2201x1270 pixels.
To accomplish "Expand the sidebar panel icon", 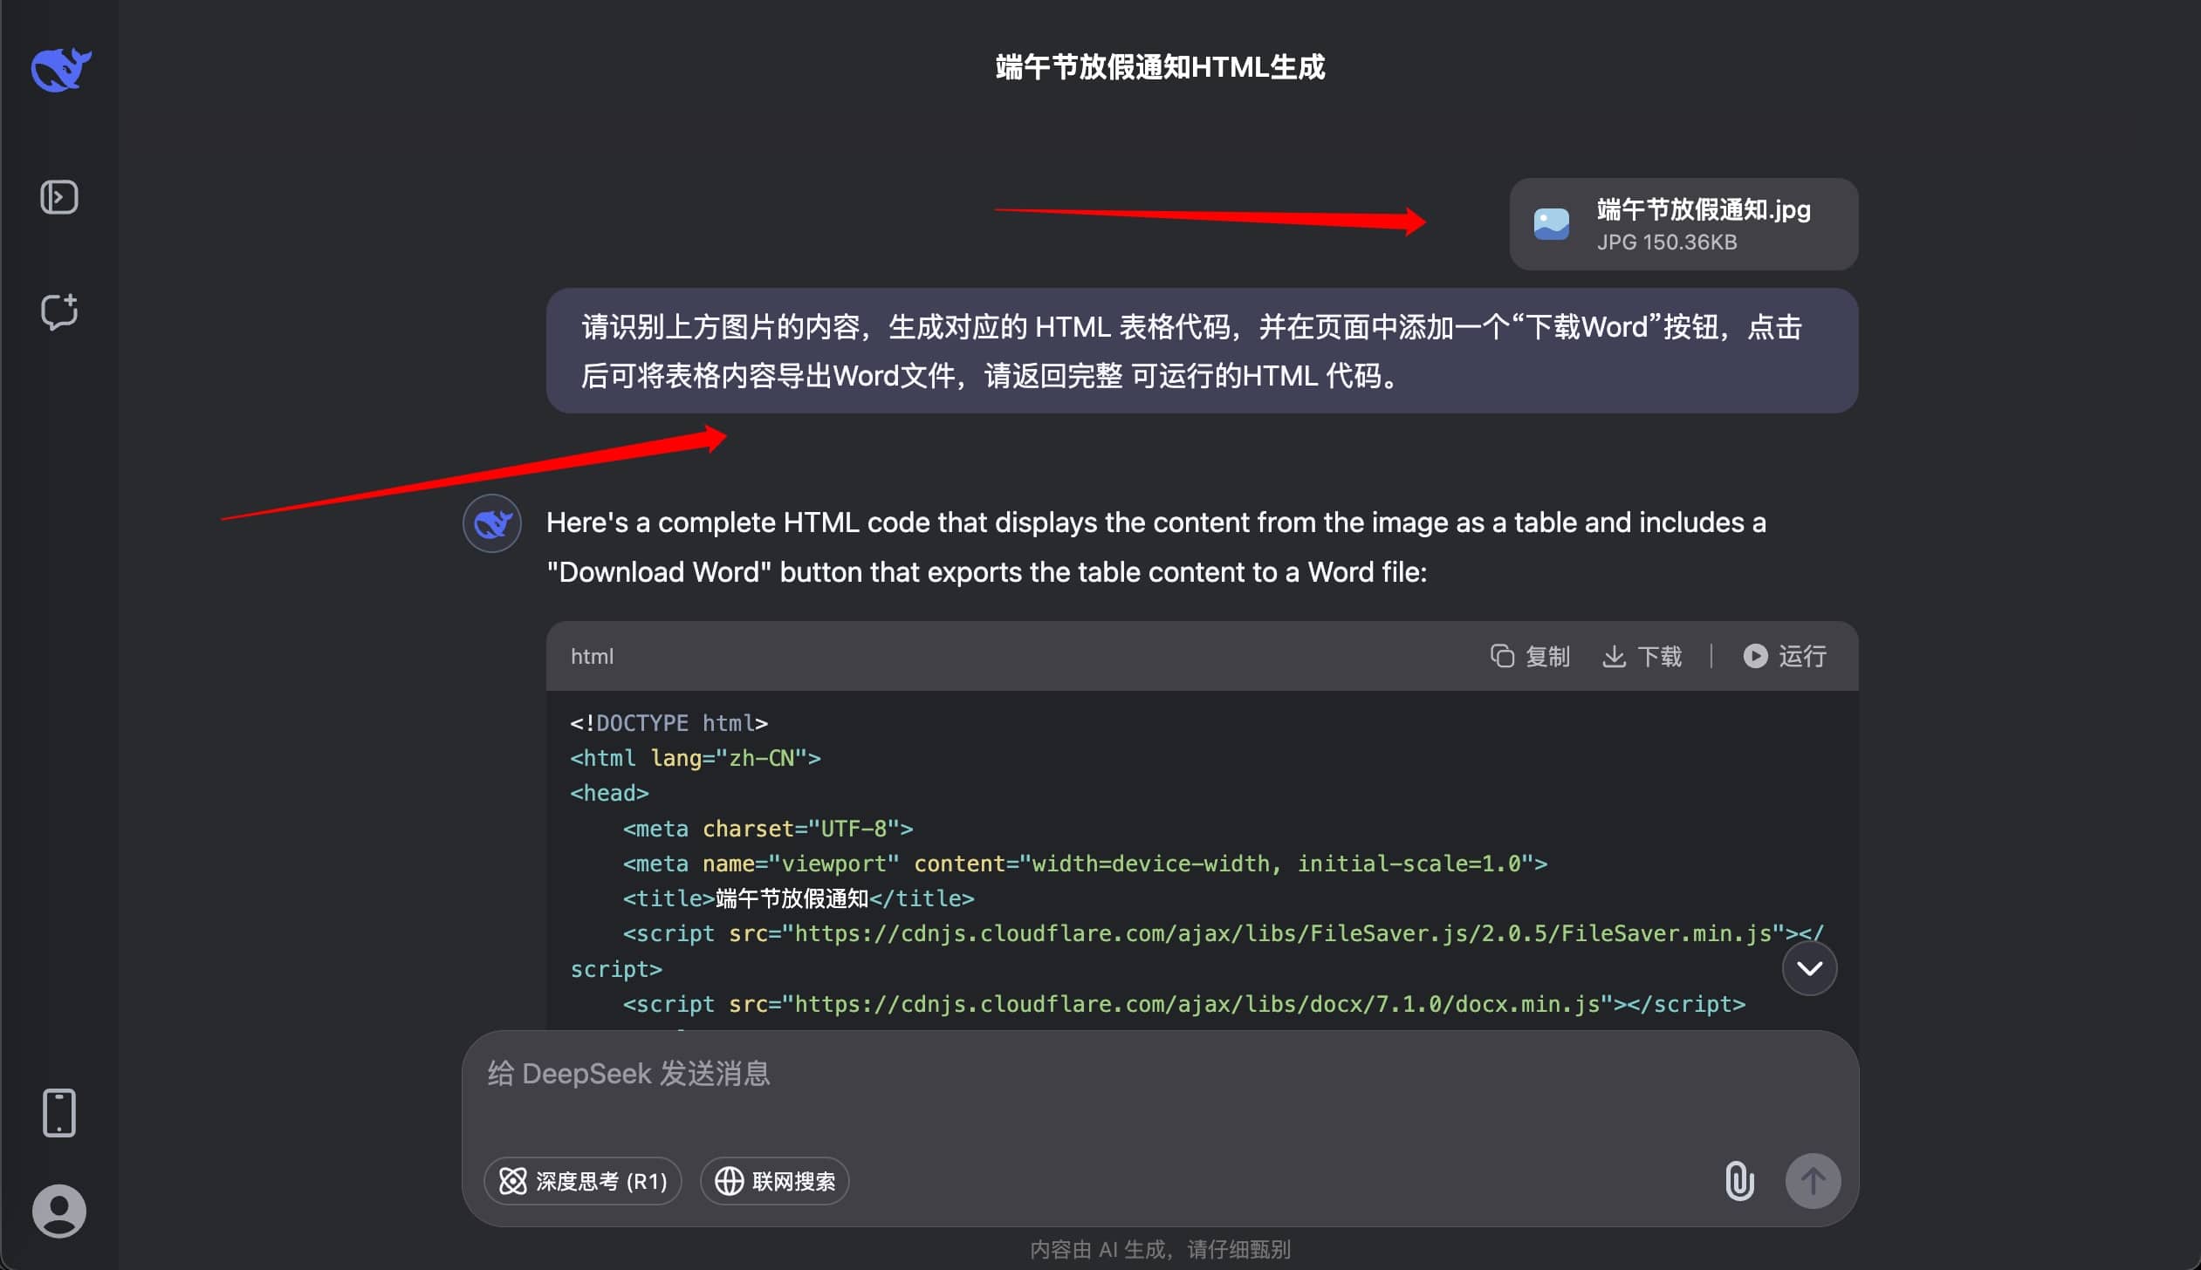I will pyautogui.click(x=59, y=197).
